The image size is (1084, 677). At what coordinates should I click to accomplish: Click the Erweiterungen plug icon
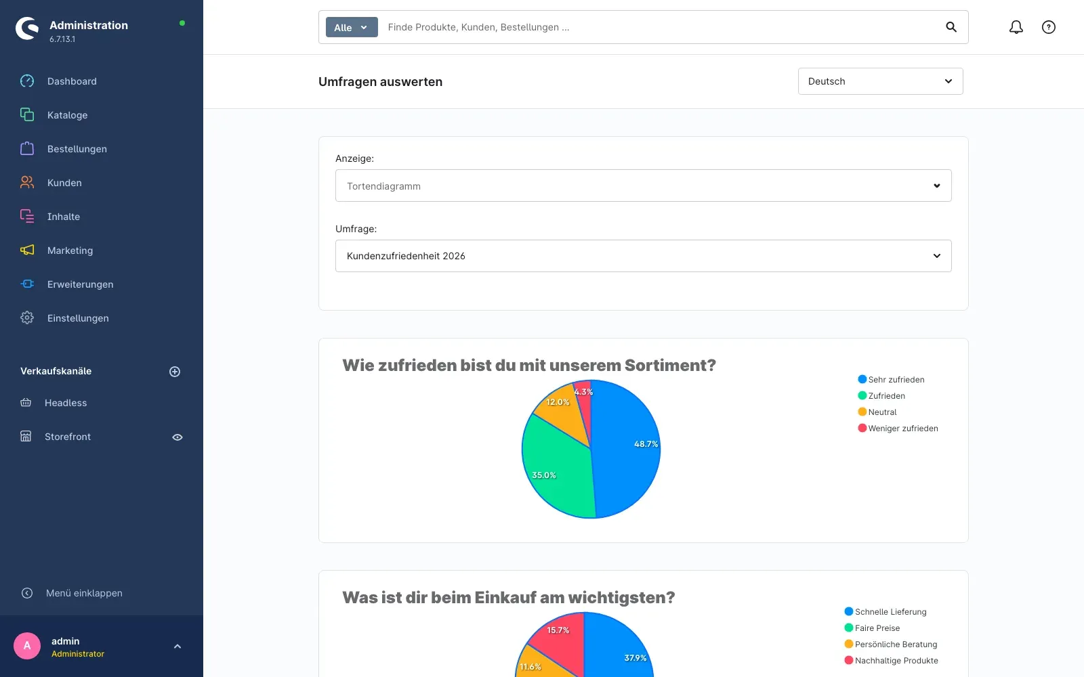[27, 284]
